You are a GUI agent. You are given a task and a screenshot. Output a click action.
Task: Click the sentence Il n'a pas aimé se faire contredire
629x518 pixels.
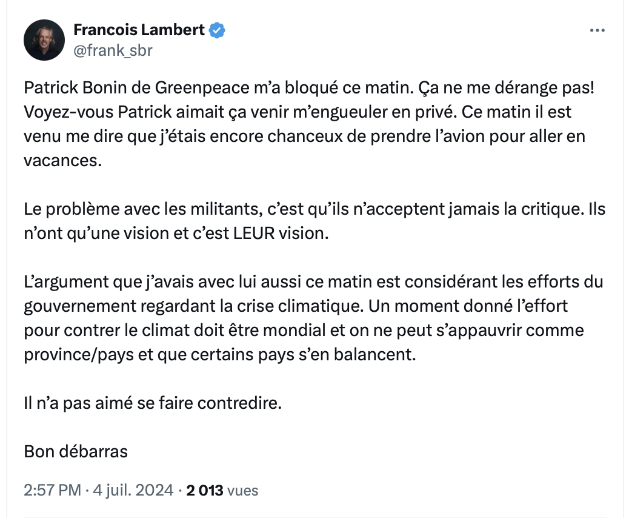(x=153, y=403)
